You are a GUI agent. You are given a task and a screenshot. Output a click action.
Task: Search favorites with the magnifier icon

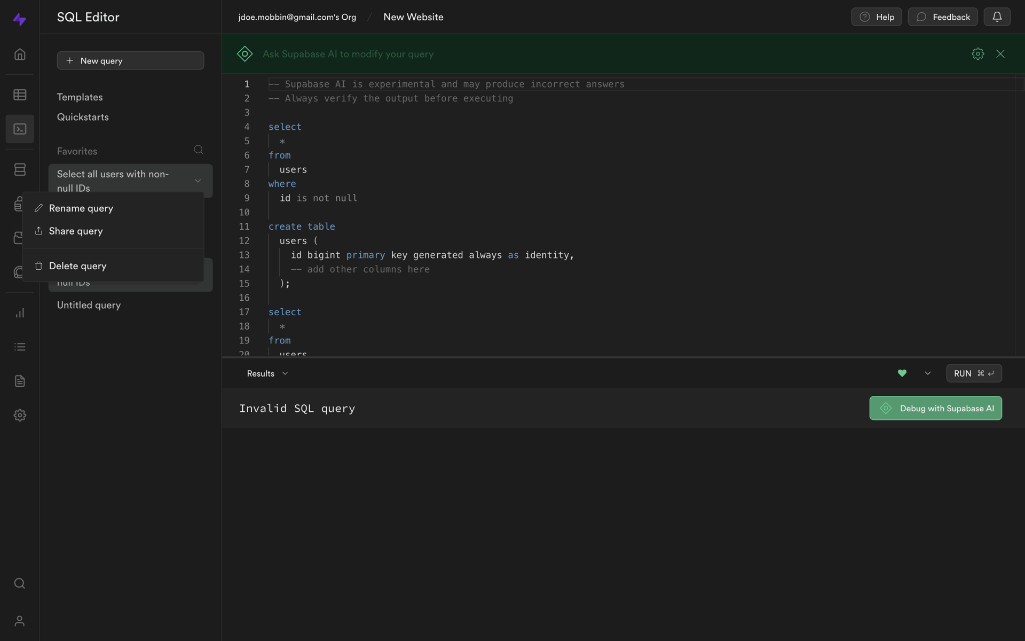[x=199, y=150]
